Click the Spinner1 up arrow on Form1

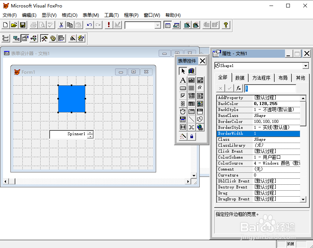(x=90, y=133)
